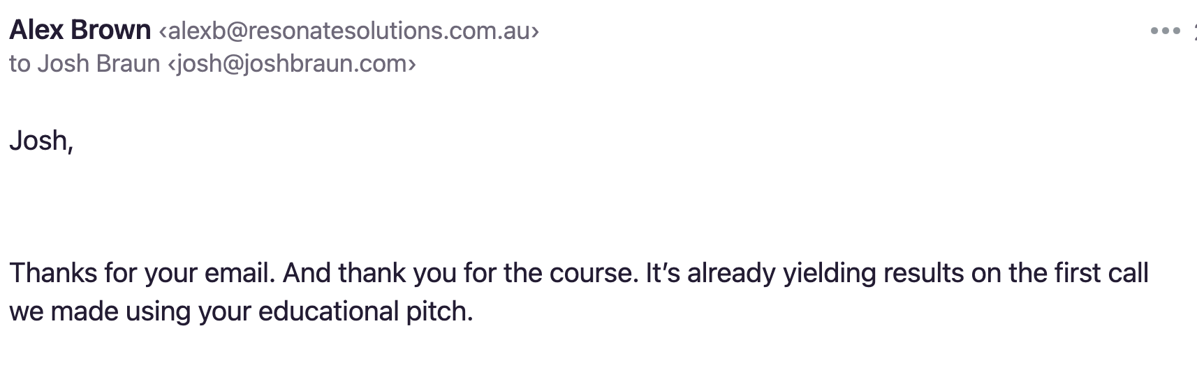Click the phrase "Thanks for your email"
Viewport: 1197px width, 379px height.
point(139,273)
